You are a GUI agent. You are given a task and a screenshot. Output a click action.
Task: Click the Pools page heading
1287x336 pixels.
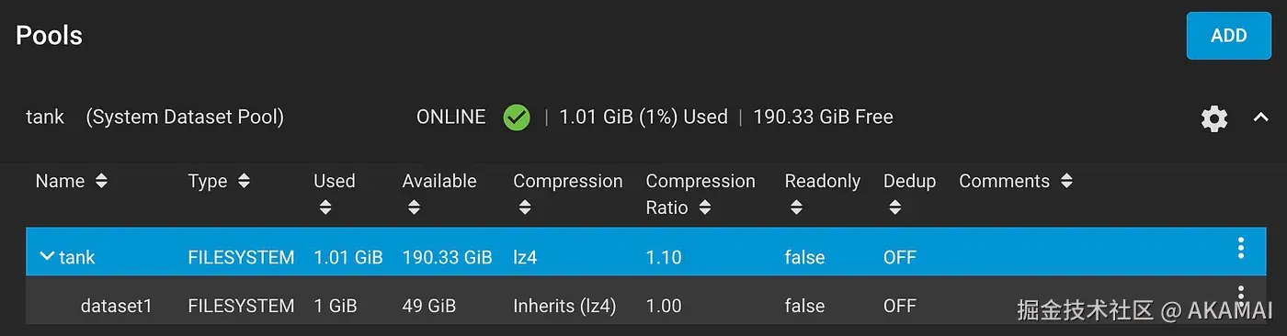(50, 36)
